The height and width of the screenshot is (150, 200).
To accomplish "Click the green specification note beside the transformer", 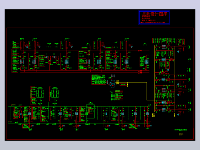I will pyautogui.click(x=98, y=80).
